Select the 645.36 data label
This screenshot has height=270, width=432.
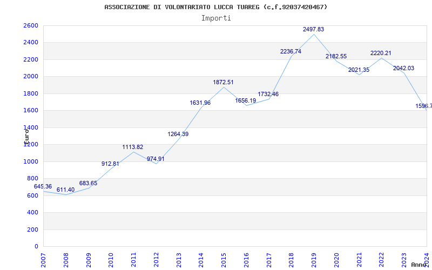tap(43, 186)
